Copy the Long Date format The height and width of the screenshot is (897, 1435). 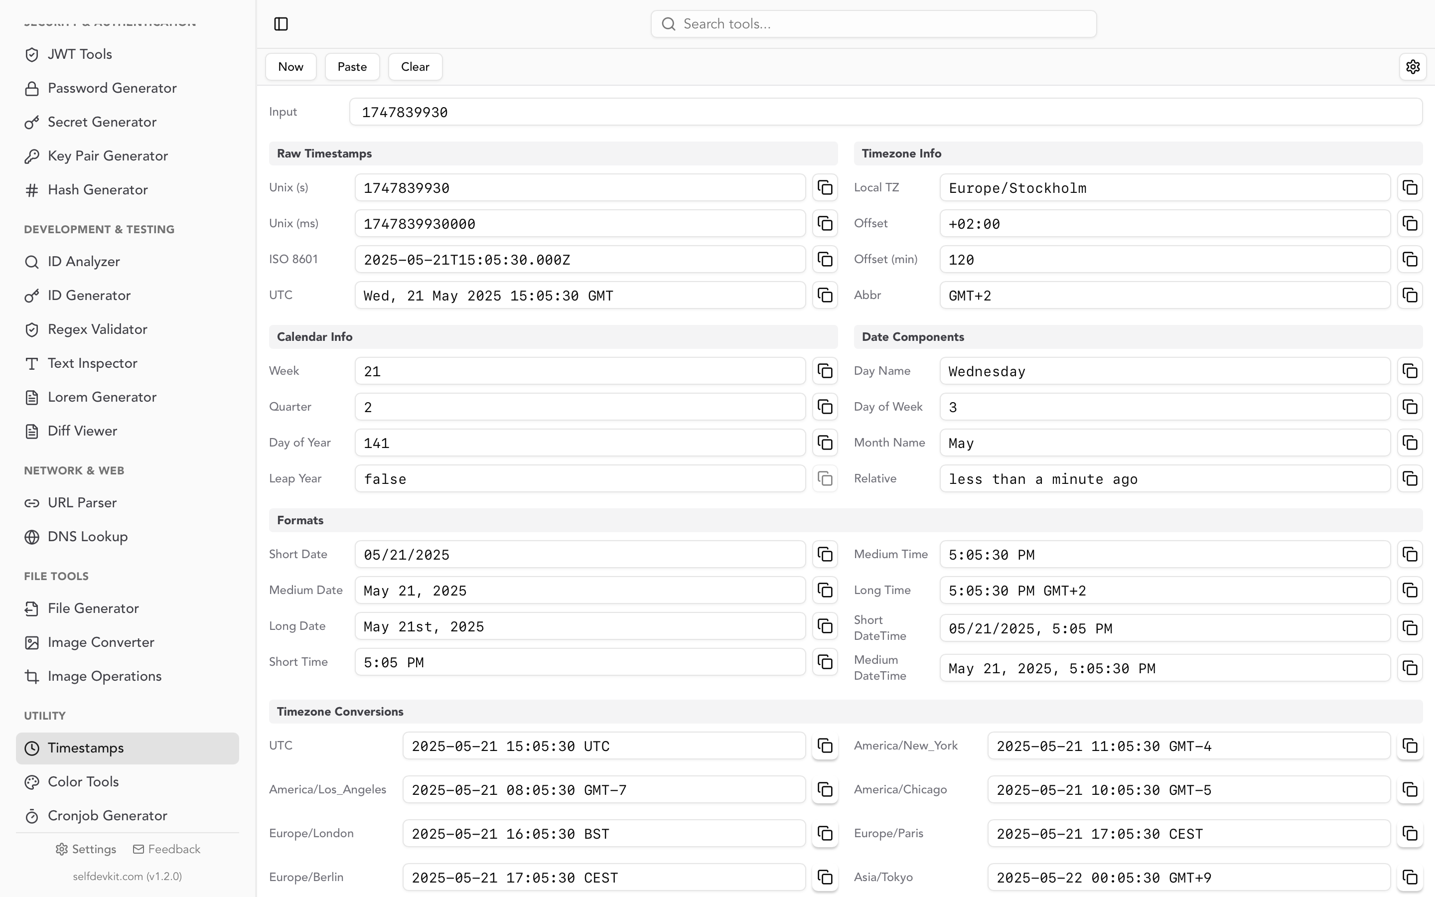point(825,626)
